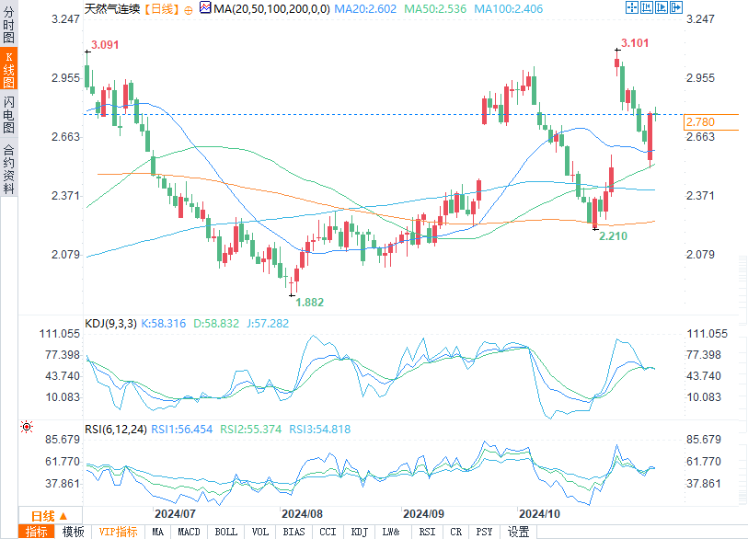Choose the RSI indicator button
748x539 pixels.
pyautogui.click(x=427, y=532)
